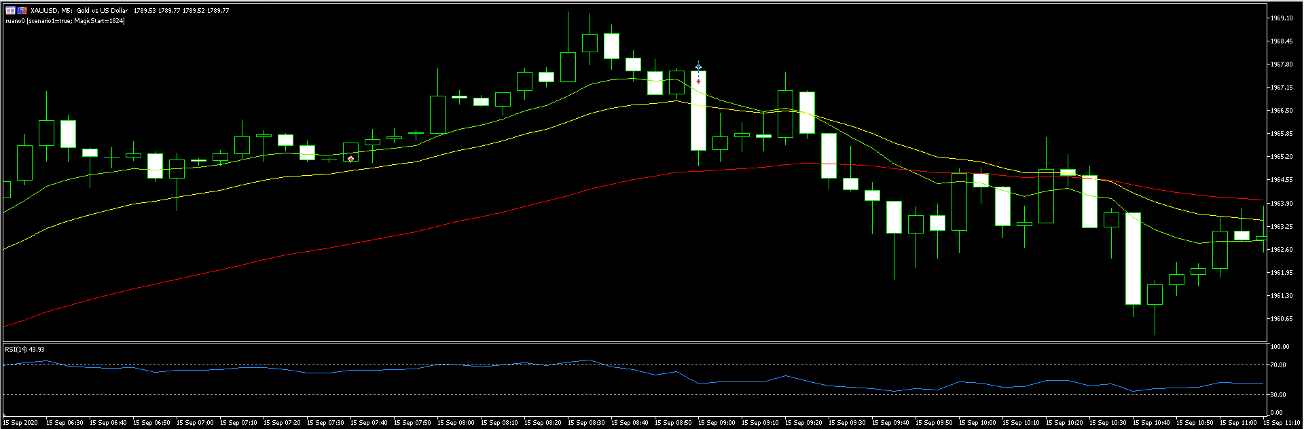
Task: Click the 1960.65 price scale label
Action: coord(1282,319)
